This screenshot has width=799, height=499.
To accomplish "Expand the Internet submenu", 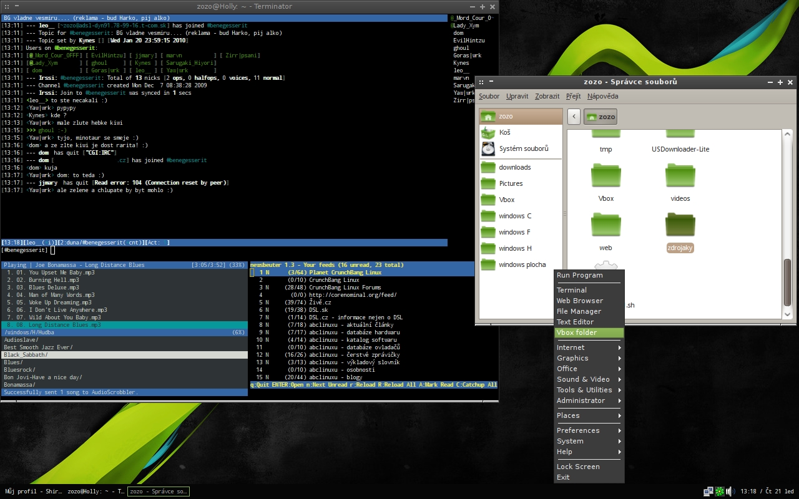I will coord(589,347).
